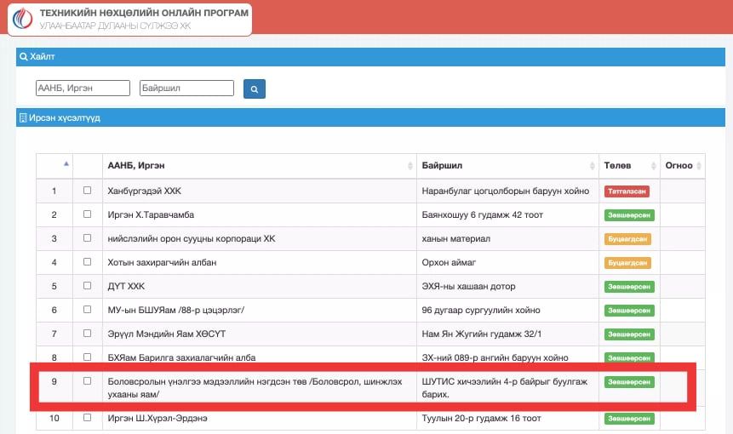Sort by the row number column arrow
The height and width of the screenshot is (434, 733).
point(66,163)
